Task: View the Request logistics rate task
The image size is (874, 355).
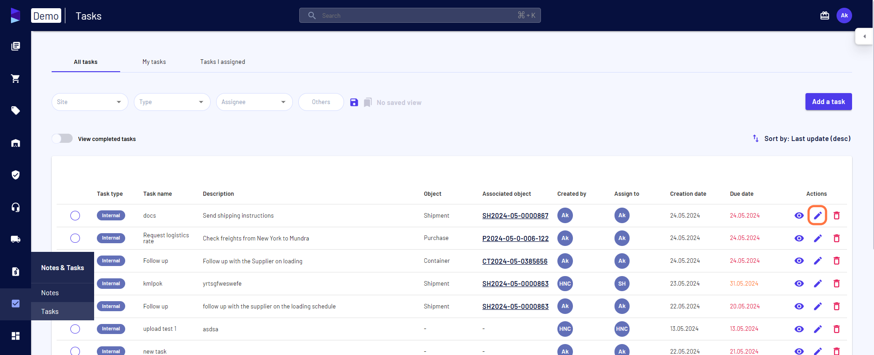Action: click(x=799, y=238)
